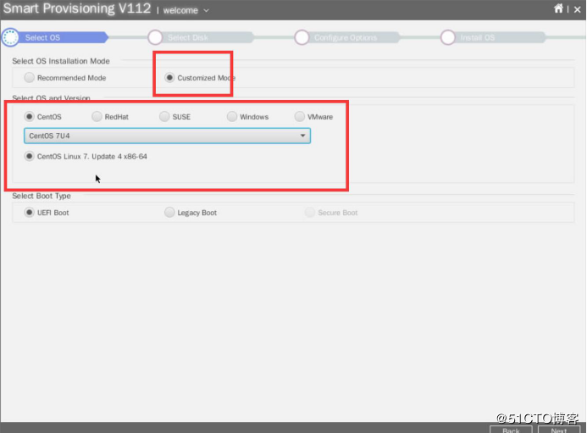Select Customized Mode radio button
Image resolution: width=587 pixels, height=433 pixels.
pos(169,78)
